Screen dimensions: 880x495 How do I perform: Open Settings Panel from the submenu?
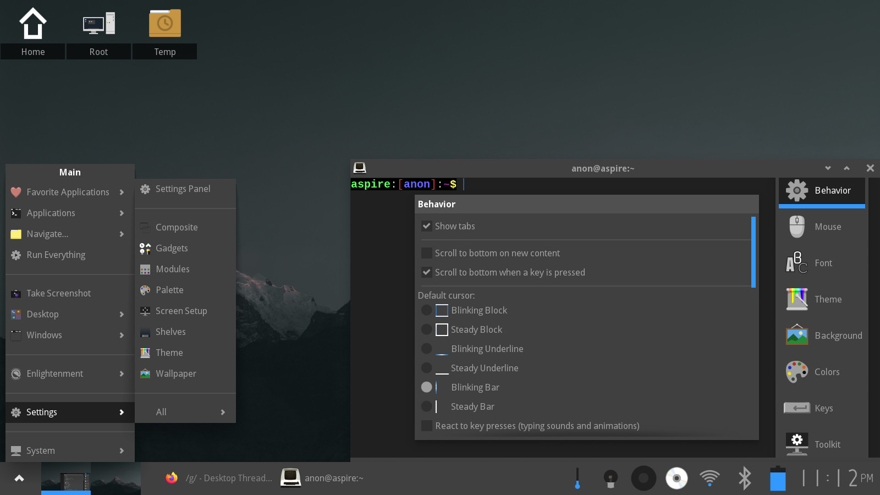tap(185, 189)
